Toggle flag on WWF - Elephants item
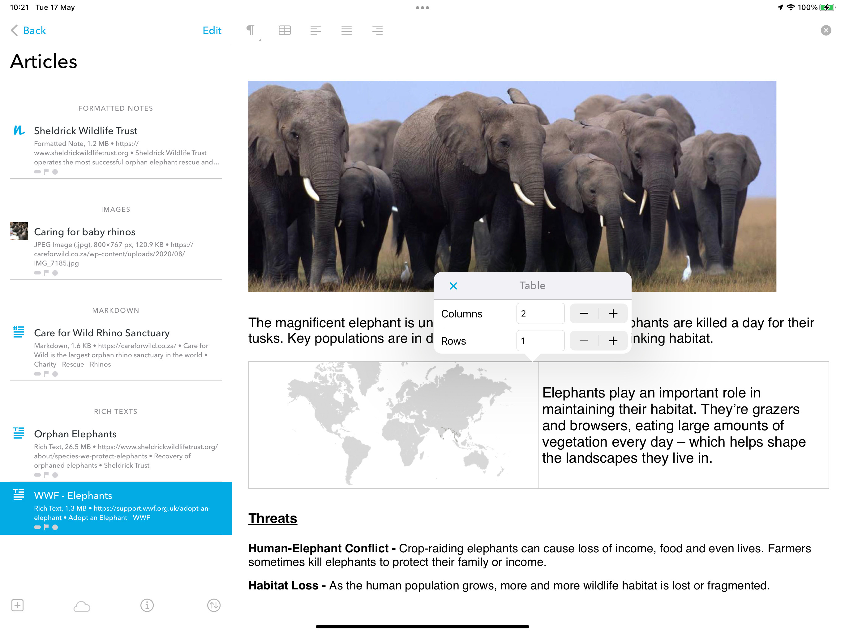Image resolution: width=845 pixels, height=633 pixels. click(x=46, y=527)
